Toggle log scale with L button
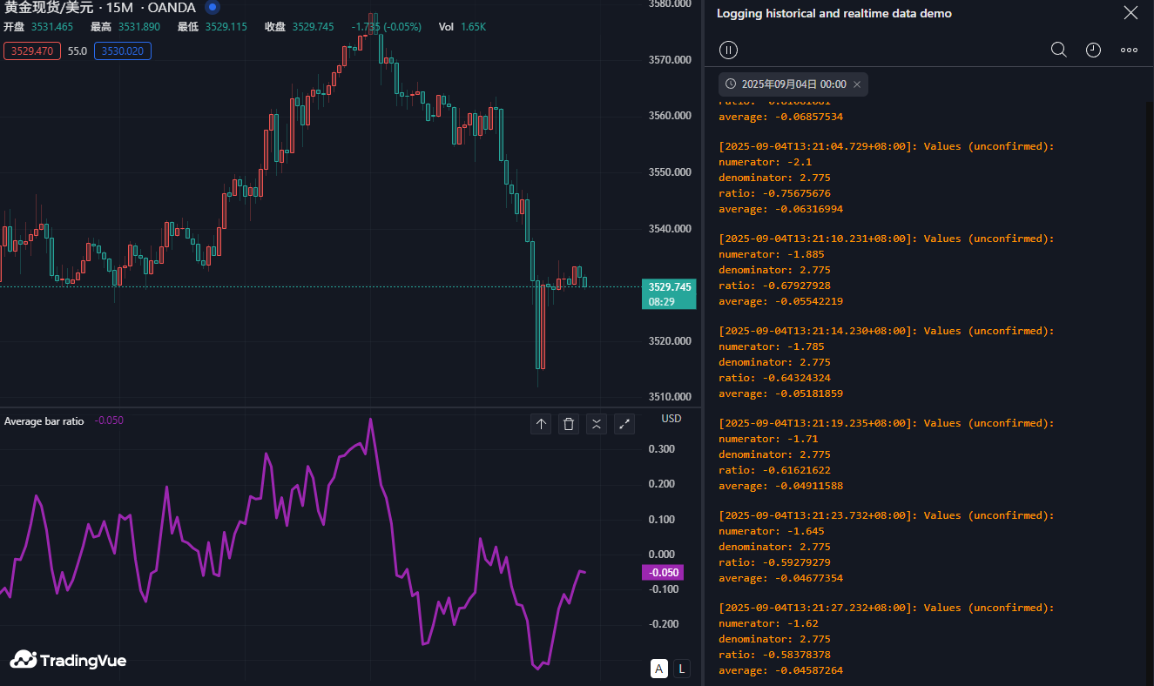Screen dimensions: 1154x686 pos(681,669)
